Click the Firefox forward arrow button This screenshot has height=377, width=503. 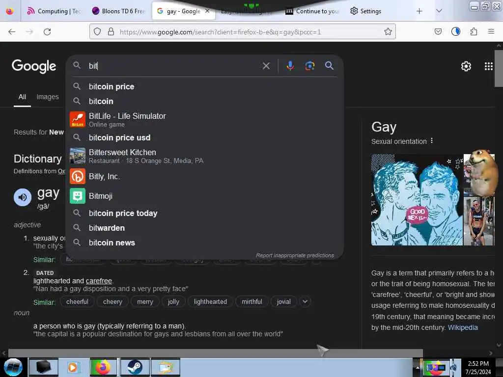[x=29, y=32]
